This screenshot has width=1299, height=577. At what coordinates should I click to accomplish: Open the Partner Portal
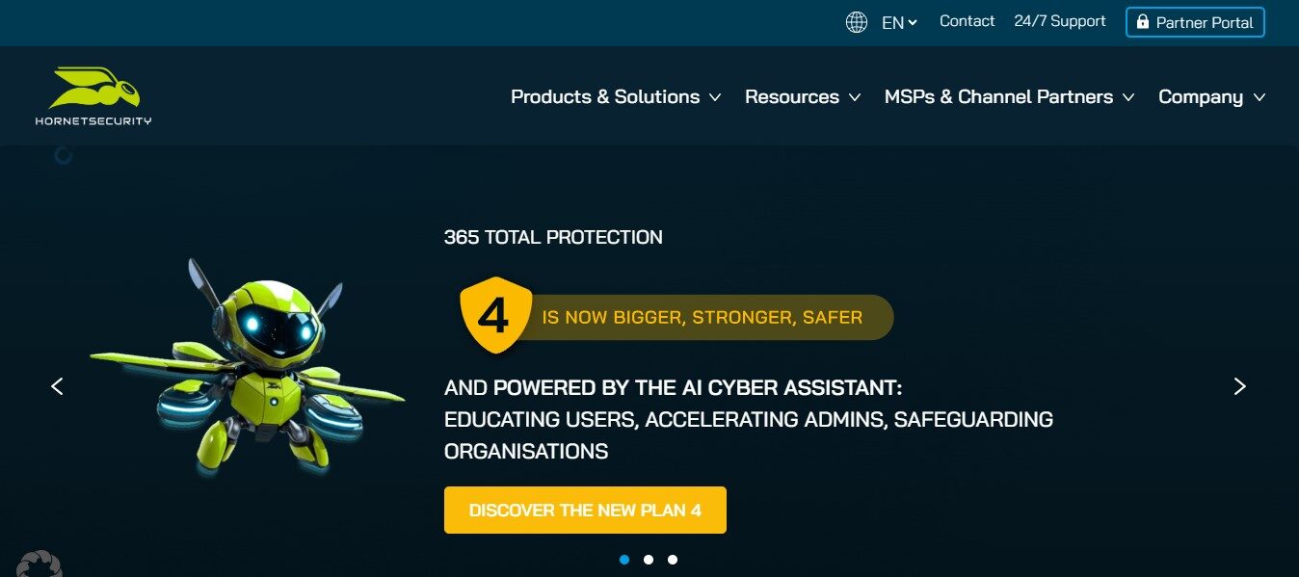coord(1195,21)
